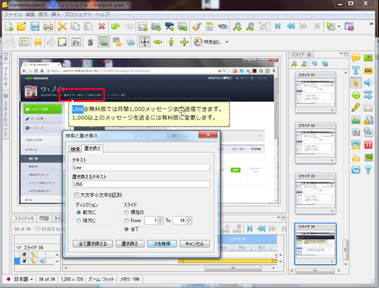Screen dimensions: 379x288
Task: Click the New project icon
Action: (x=9, y=27)
